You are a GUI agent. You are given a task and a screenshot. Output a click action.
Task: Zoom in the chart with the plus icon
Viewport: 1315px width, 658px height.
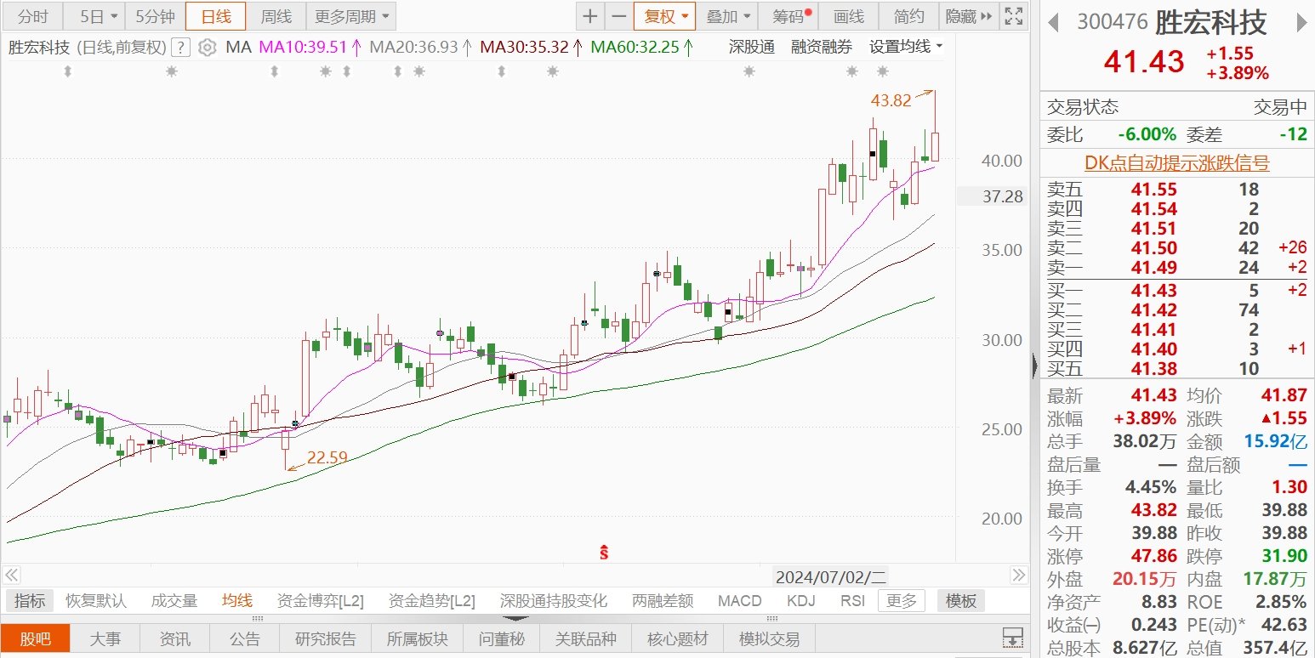tap(589, 16)
